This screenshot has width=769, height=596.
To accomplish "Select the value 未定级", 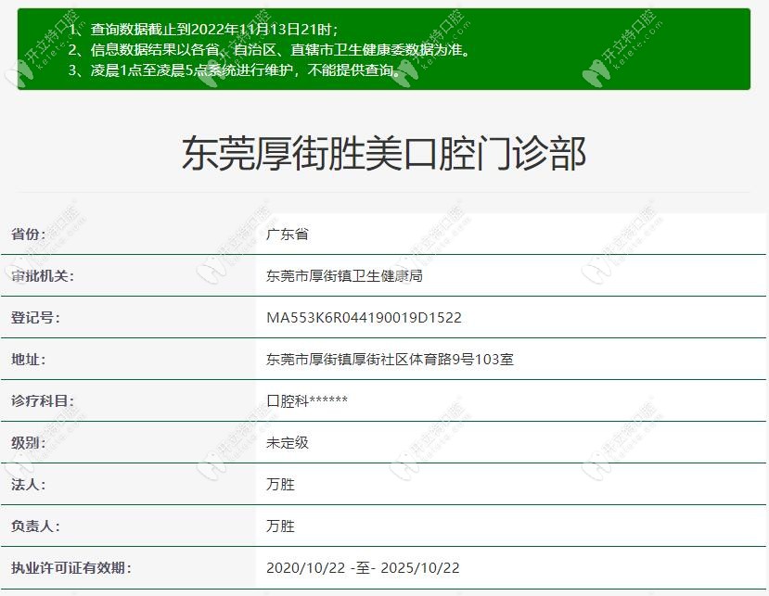I will coord(288,442).
